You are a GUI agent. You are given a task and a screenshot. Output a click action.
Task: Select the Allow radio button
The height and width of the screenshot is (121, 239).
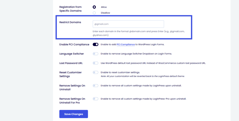click(94, 7)
